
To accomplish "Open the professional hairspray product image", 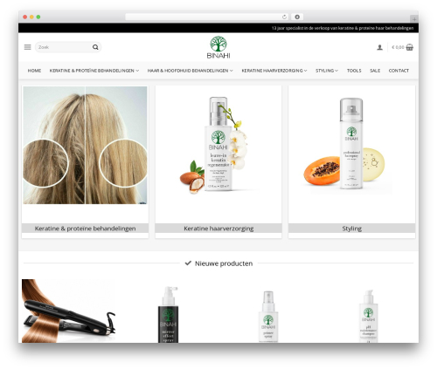I will (x=348, y=144).
